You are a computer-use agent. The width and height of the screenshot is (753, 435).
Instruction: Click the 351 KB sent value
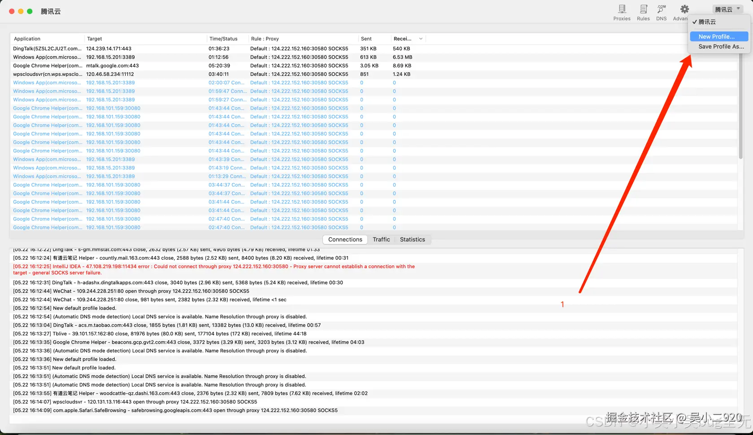(368, 48)
